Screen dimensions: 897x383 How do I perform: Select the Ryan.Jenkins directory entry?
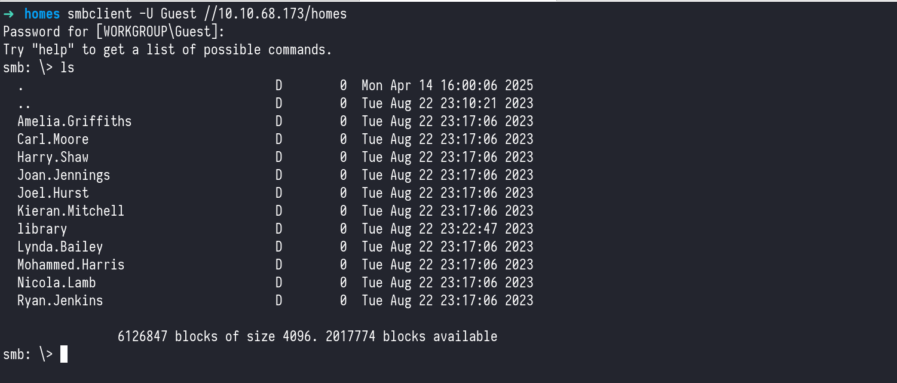point(60,301)
